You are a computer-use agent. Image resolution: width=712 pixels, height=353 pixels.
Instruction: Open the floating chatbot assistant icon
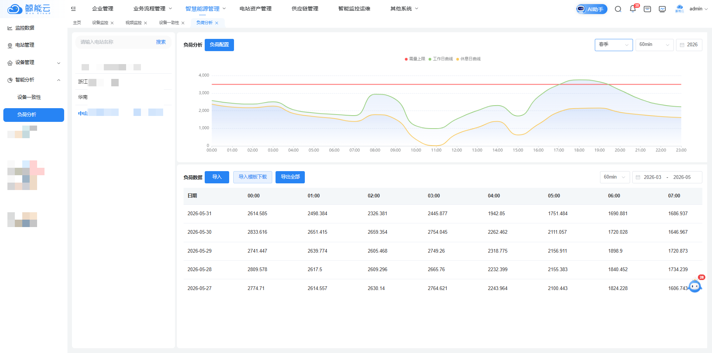point(695,286)
